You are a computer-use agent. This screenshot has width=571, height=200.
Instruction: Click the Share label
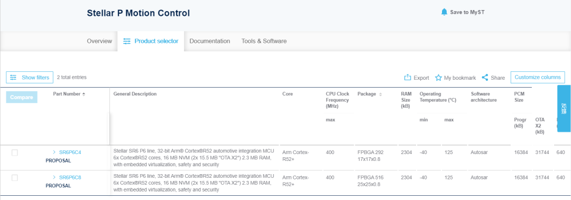[x=498, y=78]
